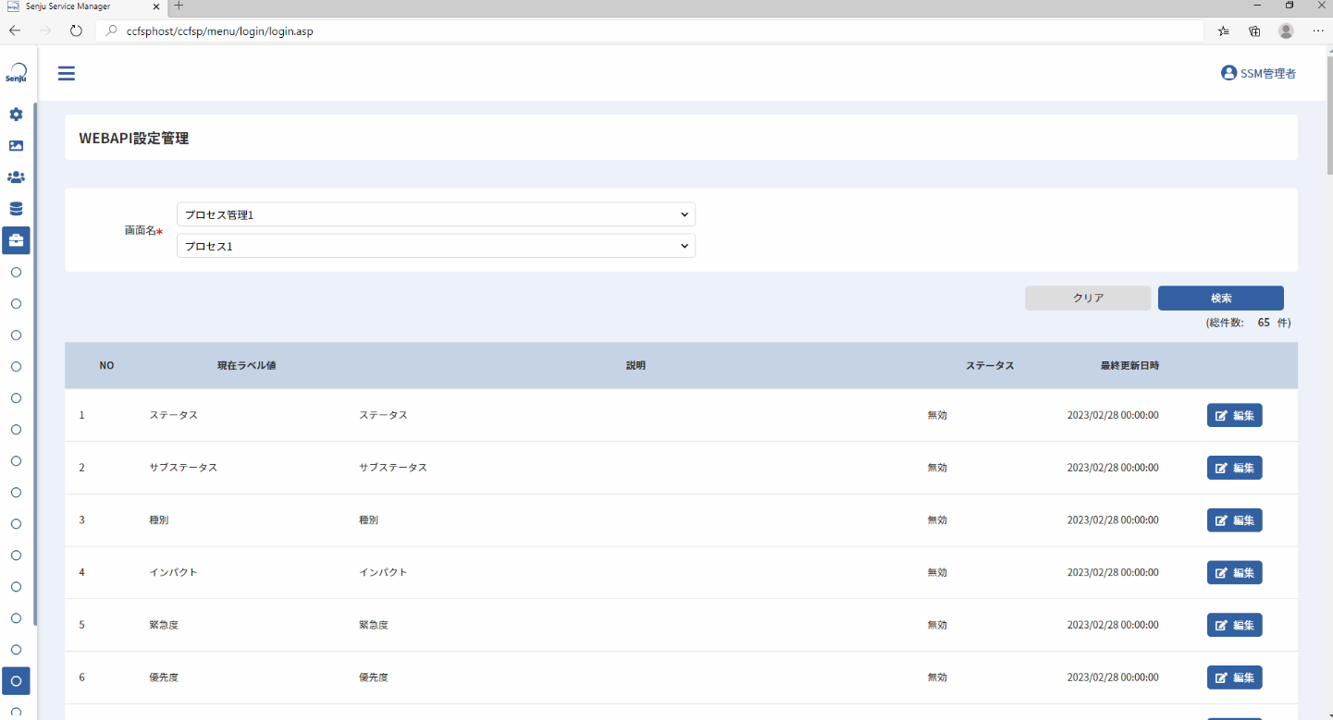The height and width of the screenshot is (720, 1333).
Task: Edit row 5 緊急度 with 編集
Action: click(1234, 625)
